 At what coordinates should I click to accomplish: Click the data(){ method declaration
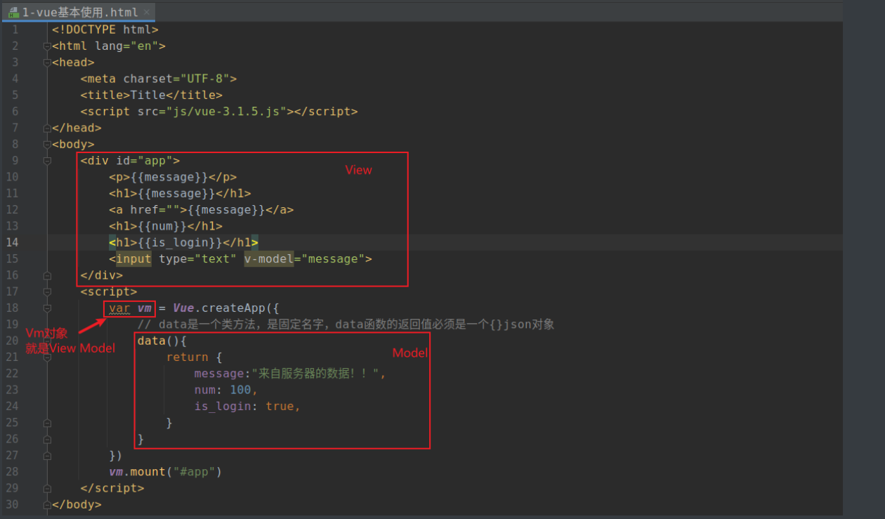pos(162,341)
